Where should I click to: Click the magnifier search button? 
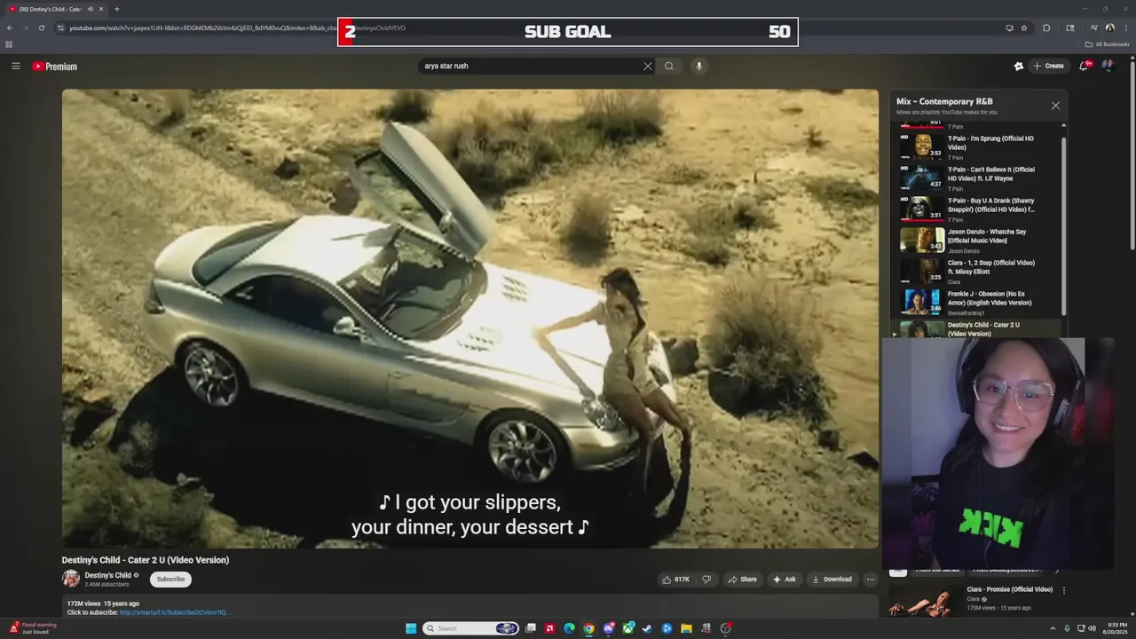[x=669, y=66]
